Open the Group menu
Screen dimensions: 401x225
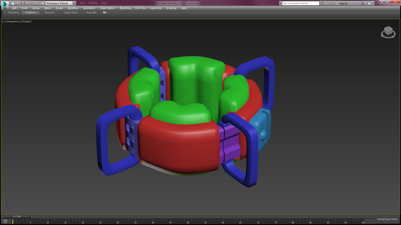pyautogui.click(x=36, y=8)
